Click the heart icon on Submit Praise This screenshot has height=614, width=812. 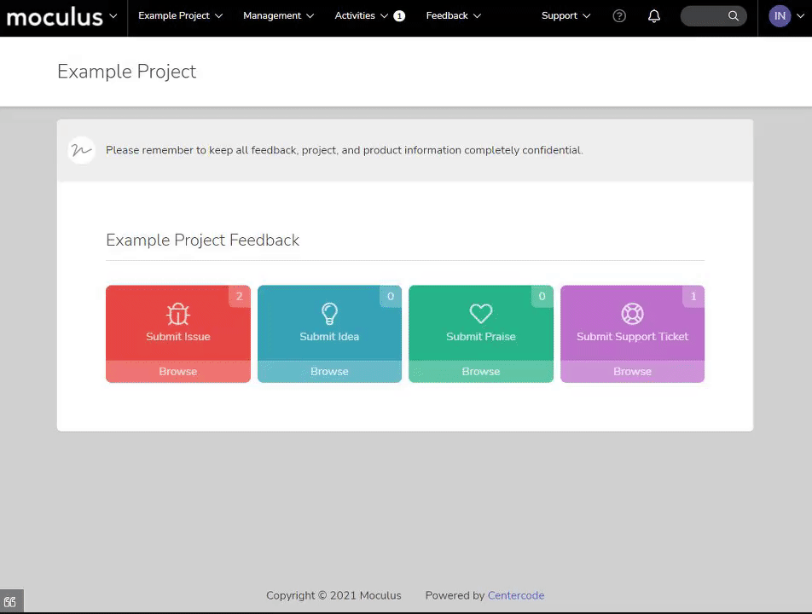[480, 314]
